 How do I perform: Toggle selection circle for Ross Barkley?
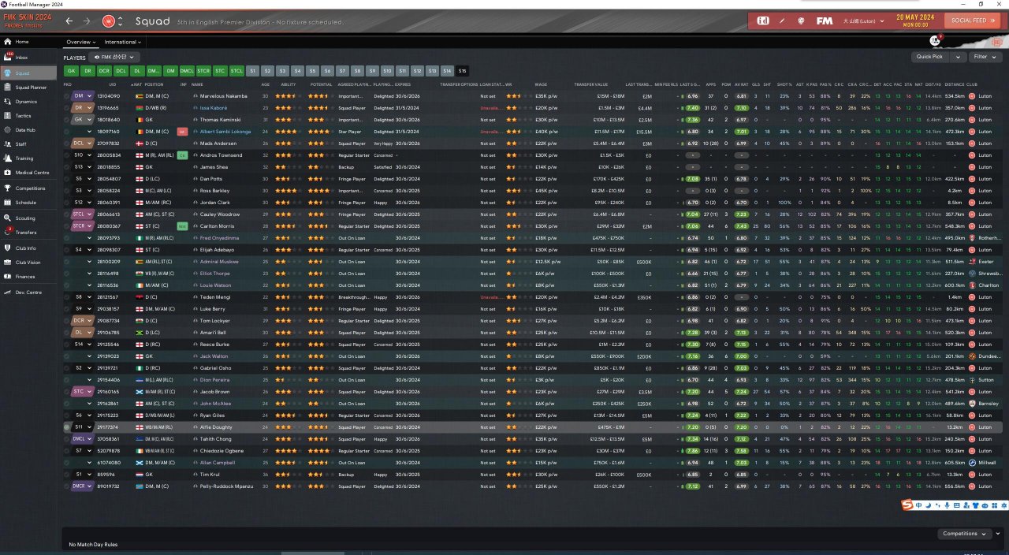[67, 191]
